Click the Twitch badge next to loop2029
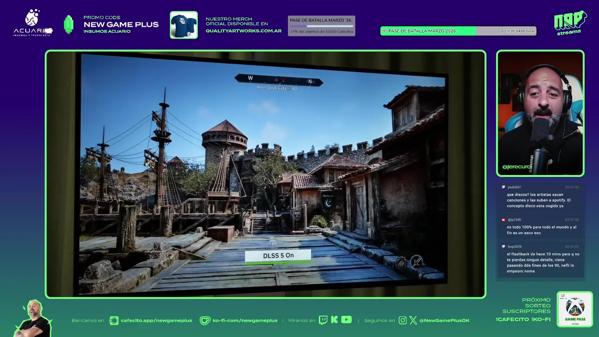Screen dimensions: 599x337 click(504, 247)
